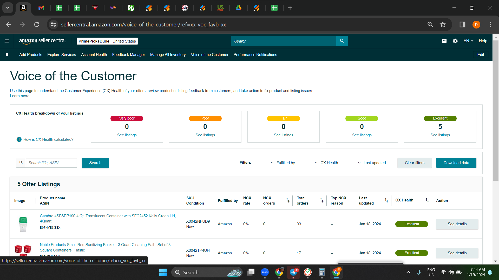Expand the Fulfilled by filter

pyautogui.click(x=283, y=163)
